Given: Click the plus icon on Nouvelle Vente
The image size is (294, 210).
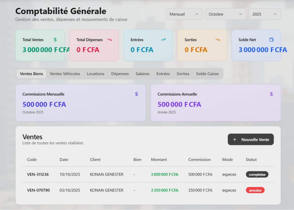Looking at the screenshot, I should 235,140.
